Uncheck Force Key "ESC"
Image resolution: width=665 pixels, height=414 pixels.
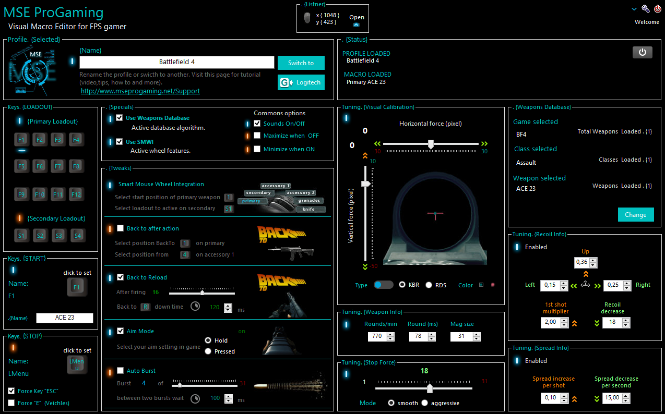point(11,391)
